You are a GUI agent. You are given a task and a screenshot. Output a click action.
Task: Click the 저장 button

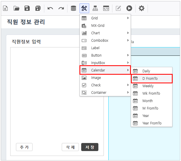pos(90,147)
